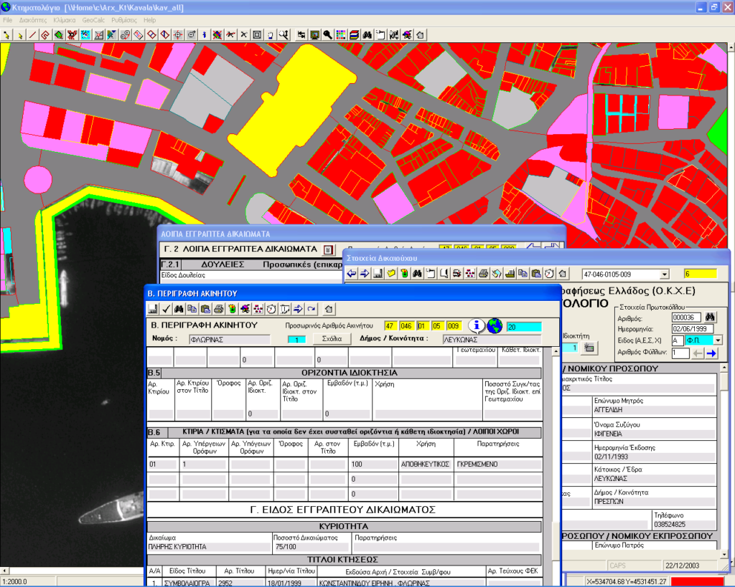
Task: Click the copy icon in Στοιχεία Δικαιούχου toolbar
Action: [x=521, y=273]
